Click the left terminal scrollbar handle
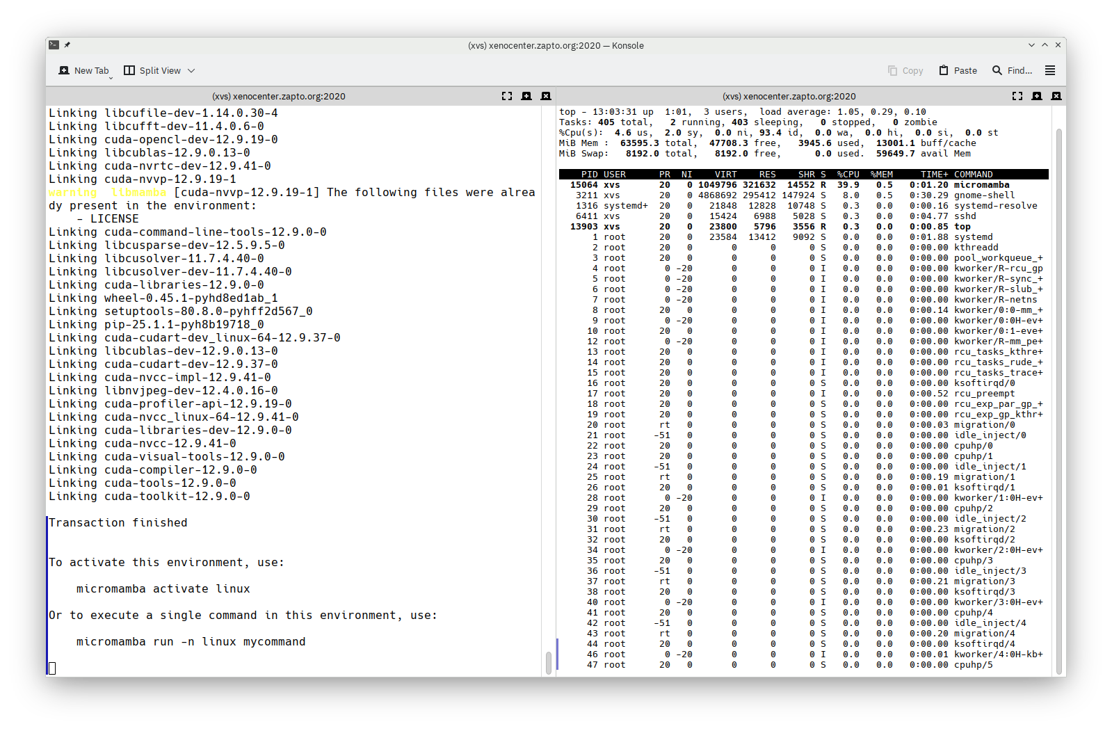Image resolution: width=1112 pixels, height=731 pixels. tap(549, 662)
